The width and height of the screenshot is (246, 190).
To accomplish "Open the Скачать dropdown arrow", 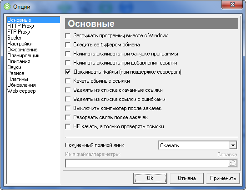I will click(233, 145).
